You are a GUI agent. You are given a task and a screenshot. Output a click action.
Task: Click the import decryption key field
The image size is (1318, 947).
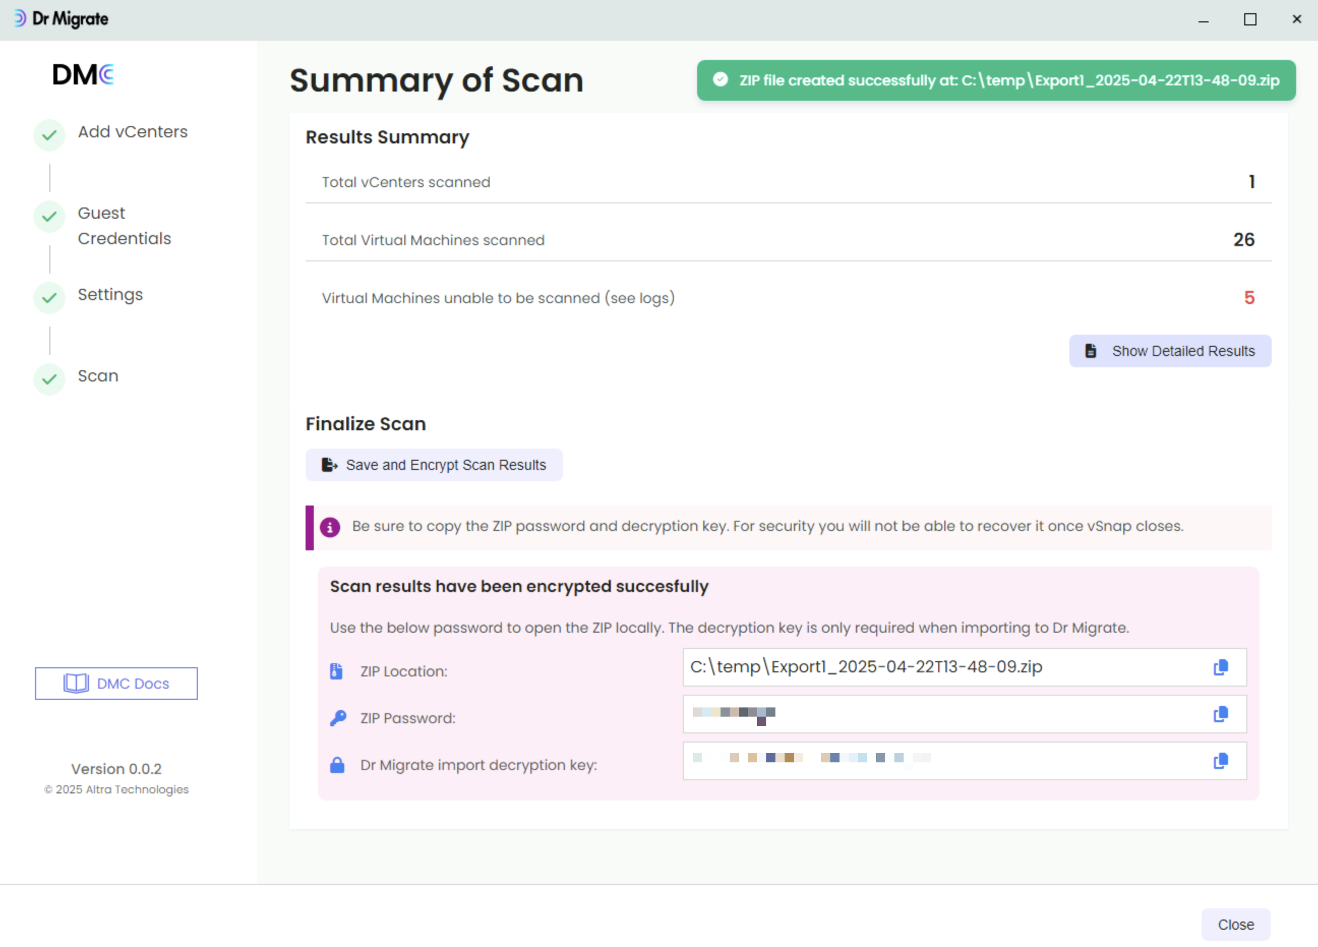click(965, 761)
